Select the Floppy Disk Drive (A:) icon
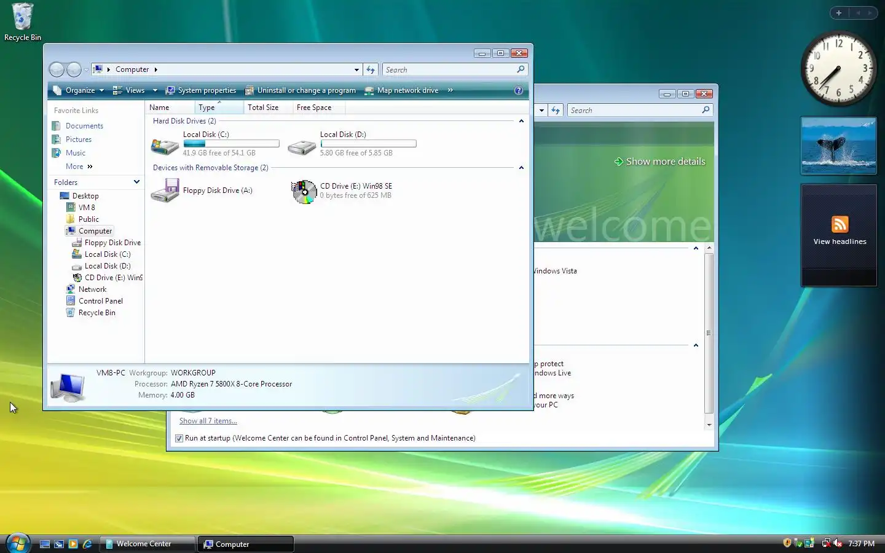Screen dimensions: 885x553 pos(165,190)
